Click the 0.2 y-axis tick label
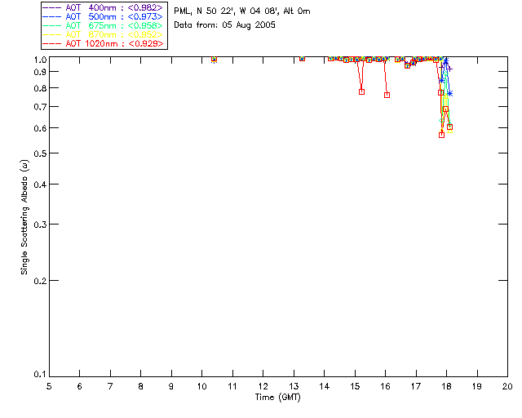The height and width of the screenshot is (418, 522). point(40,281)
